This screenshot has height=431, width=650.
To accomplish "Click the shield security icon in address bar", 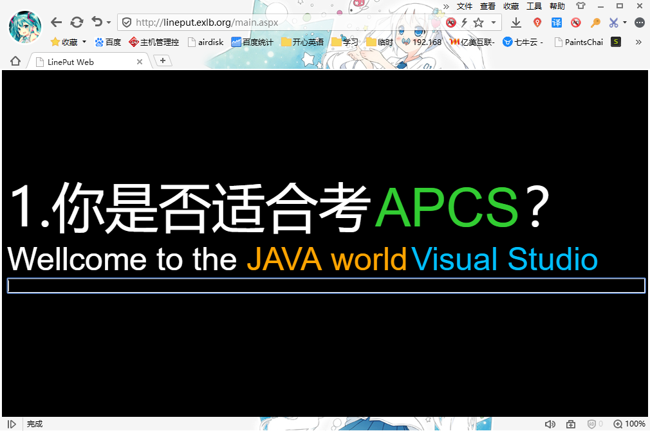I will pyautogui.click(x=127, y=23).
